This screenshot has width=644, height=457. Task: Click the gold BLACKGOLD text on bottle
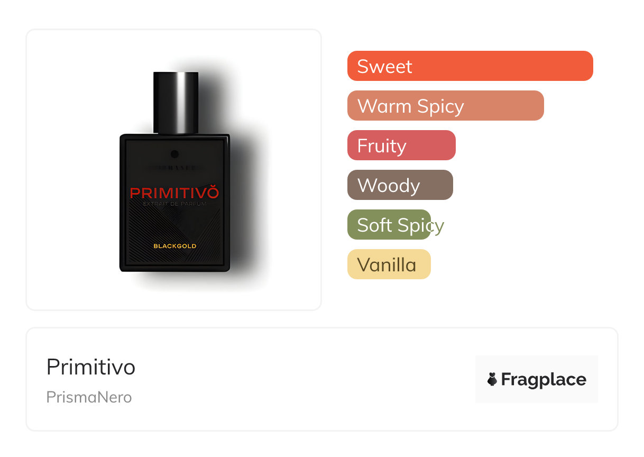175,246
